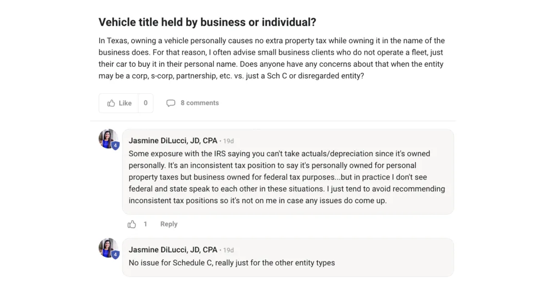Image resolution: width=546 pixels, height=291 pixels.
Task: Click the first comment text about IRS exposure
Action: point(287,177)
